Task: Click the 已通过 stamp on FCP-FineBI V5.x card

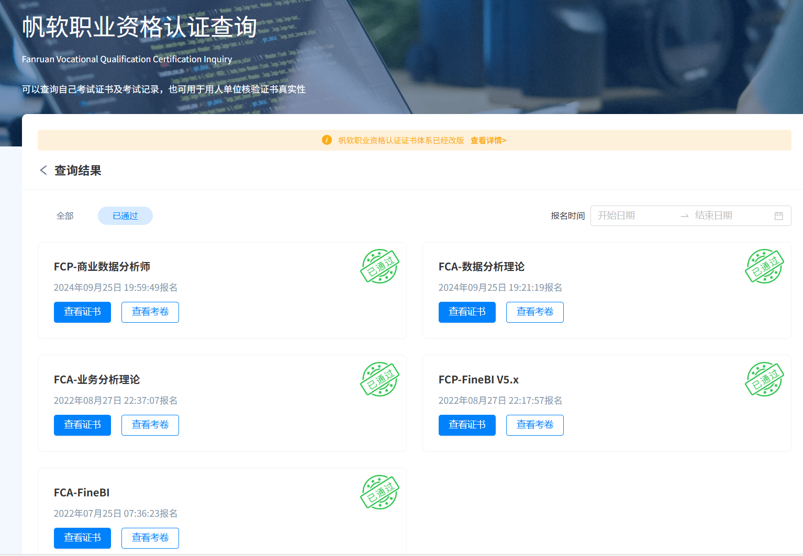Action: pyautogui.click(x=764, y=379)
